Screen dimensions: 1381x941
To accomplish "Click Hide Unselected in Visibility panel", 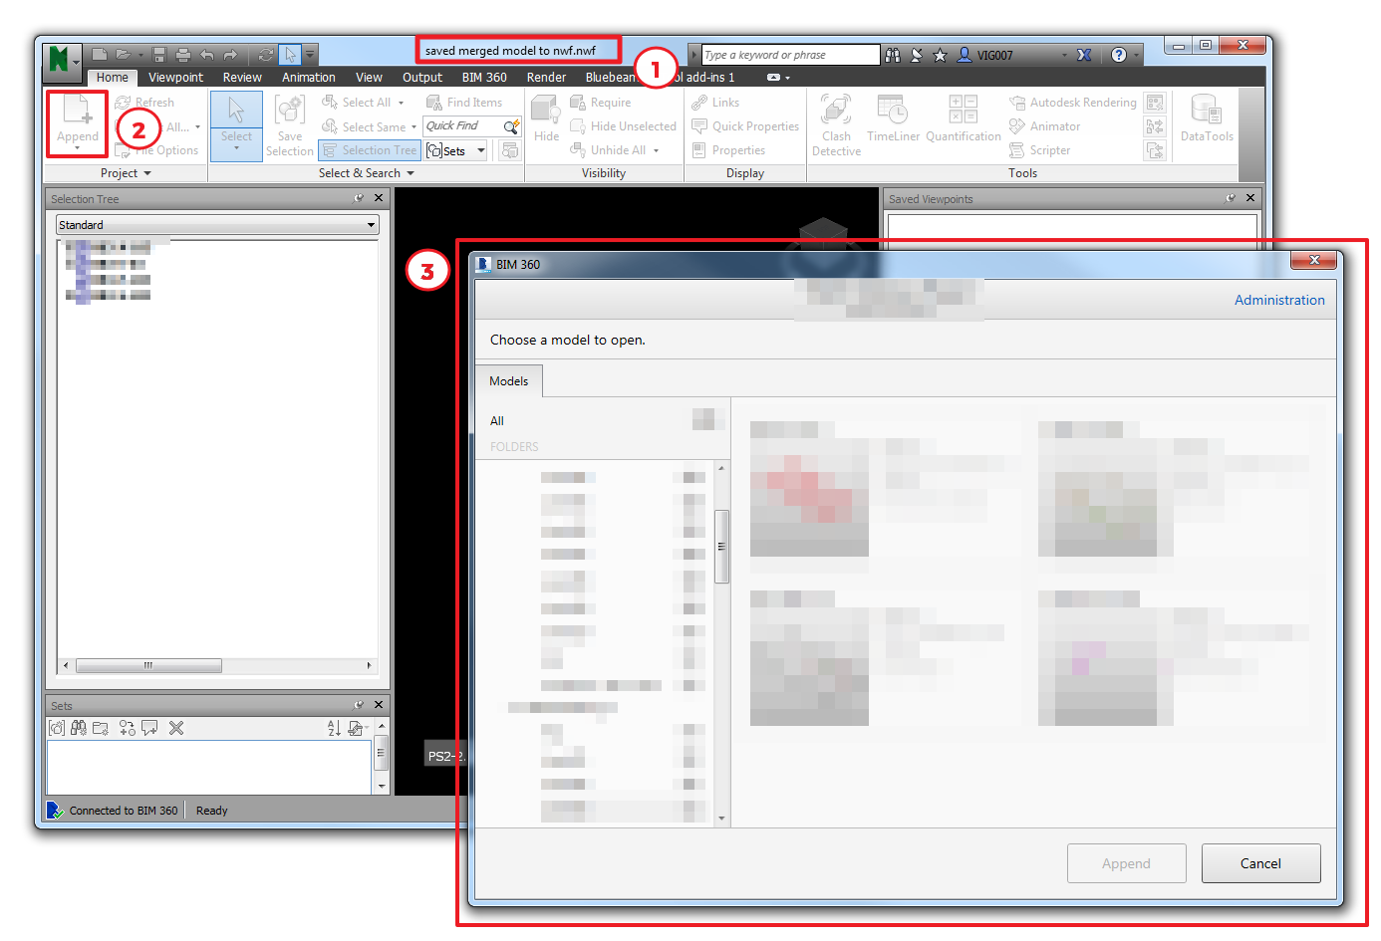I will click(624, 126).
